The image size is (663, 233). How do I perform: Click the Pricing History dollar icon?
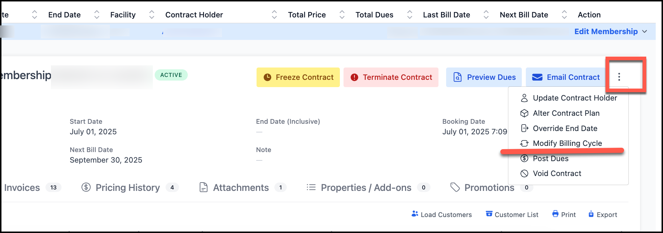[86, 187]
